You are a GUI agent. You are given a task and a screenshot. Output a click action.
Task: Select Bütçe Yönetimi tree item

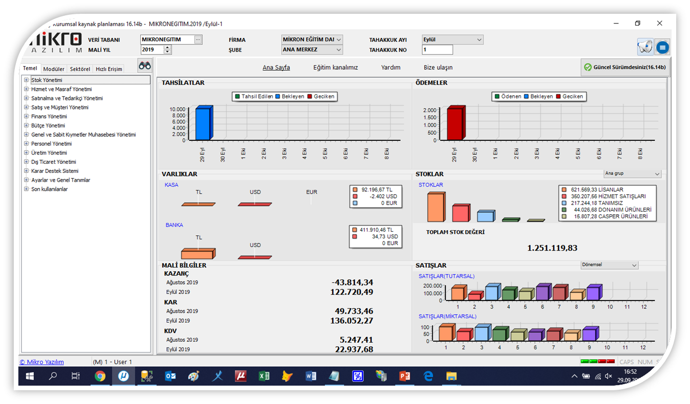(x=48, y=125)
